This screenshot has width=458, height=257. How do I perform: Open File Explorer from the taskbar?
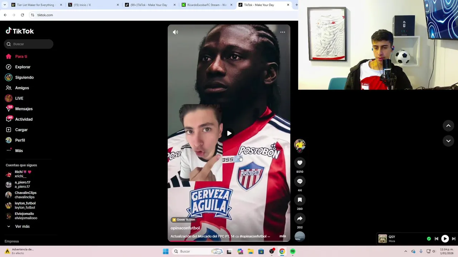pos(250,251)
